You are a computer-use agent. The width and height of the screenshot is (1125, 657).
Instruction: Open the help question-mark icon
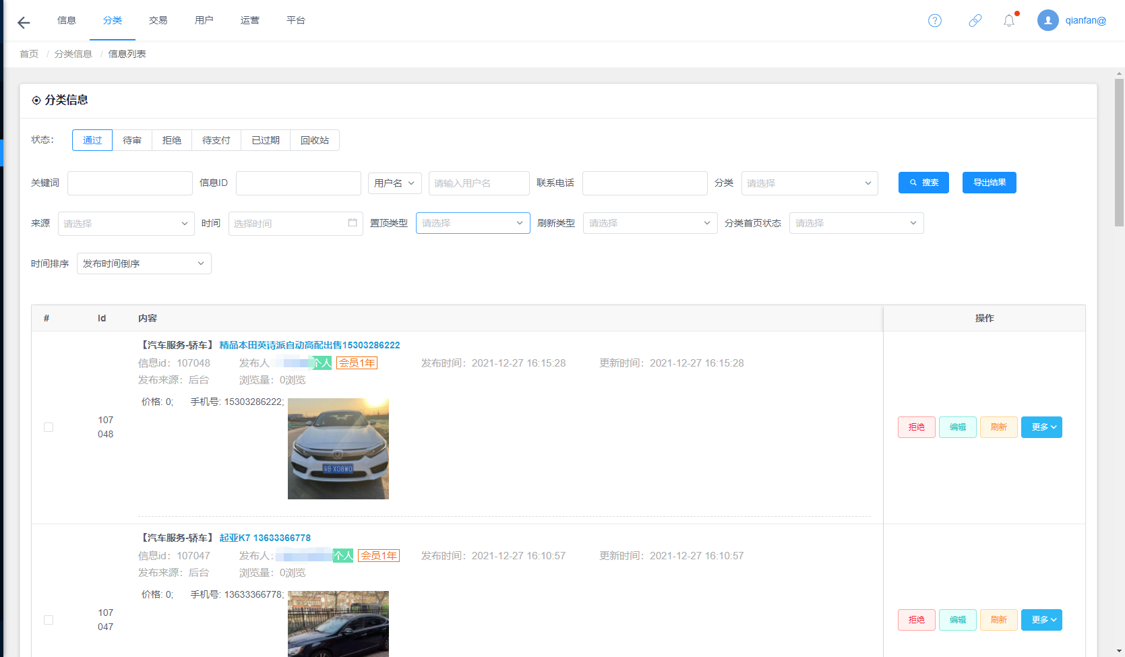934,20
